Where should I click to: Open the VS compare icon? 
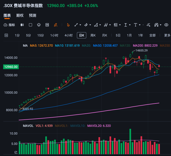point(47,25)
